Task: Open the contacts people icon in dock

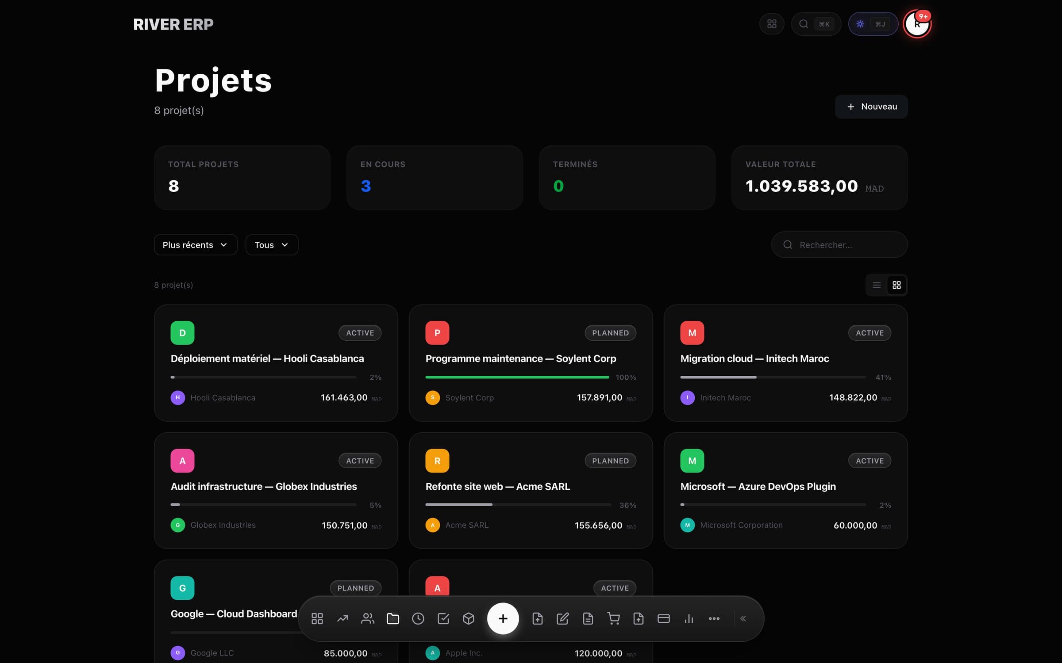Action: click(x=368, y=618)
